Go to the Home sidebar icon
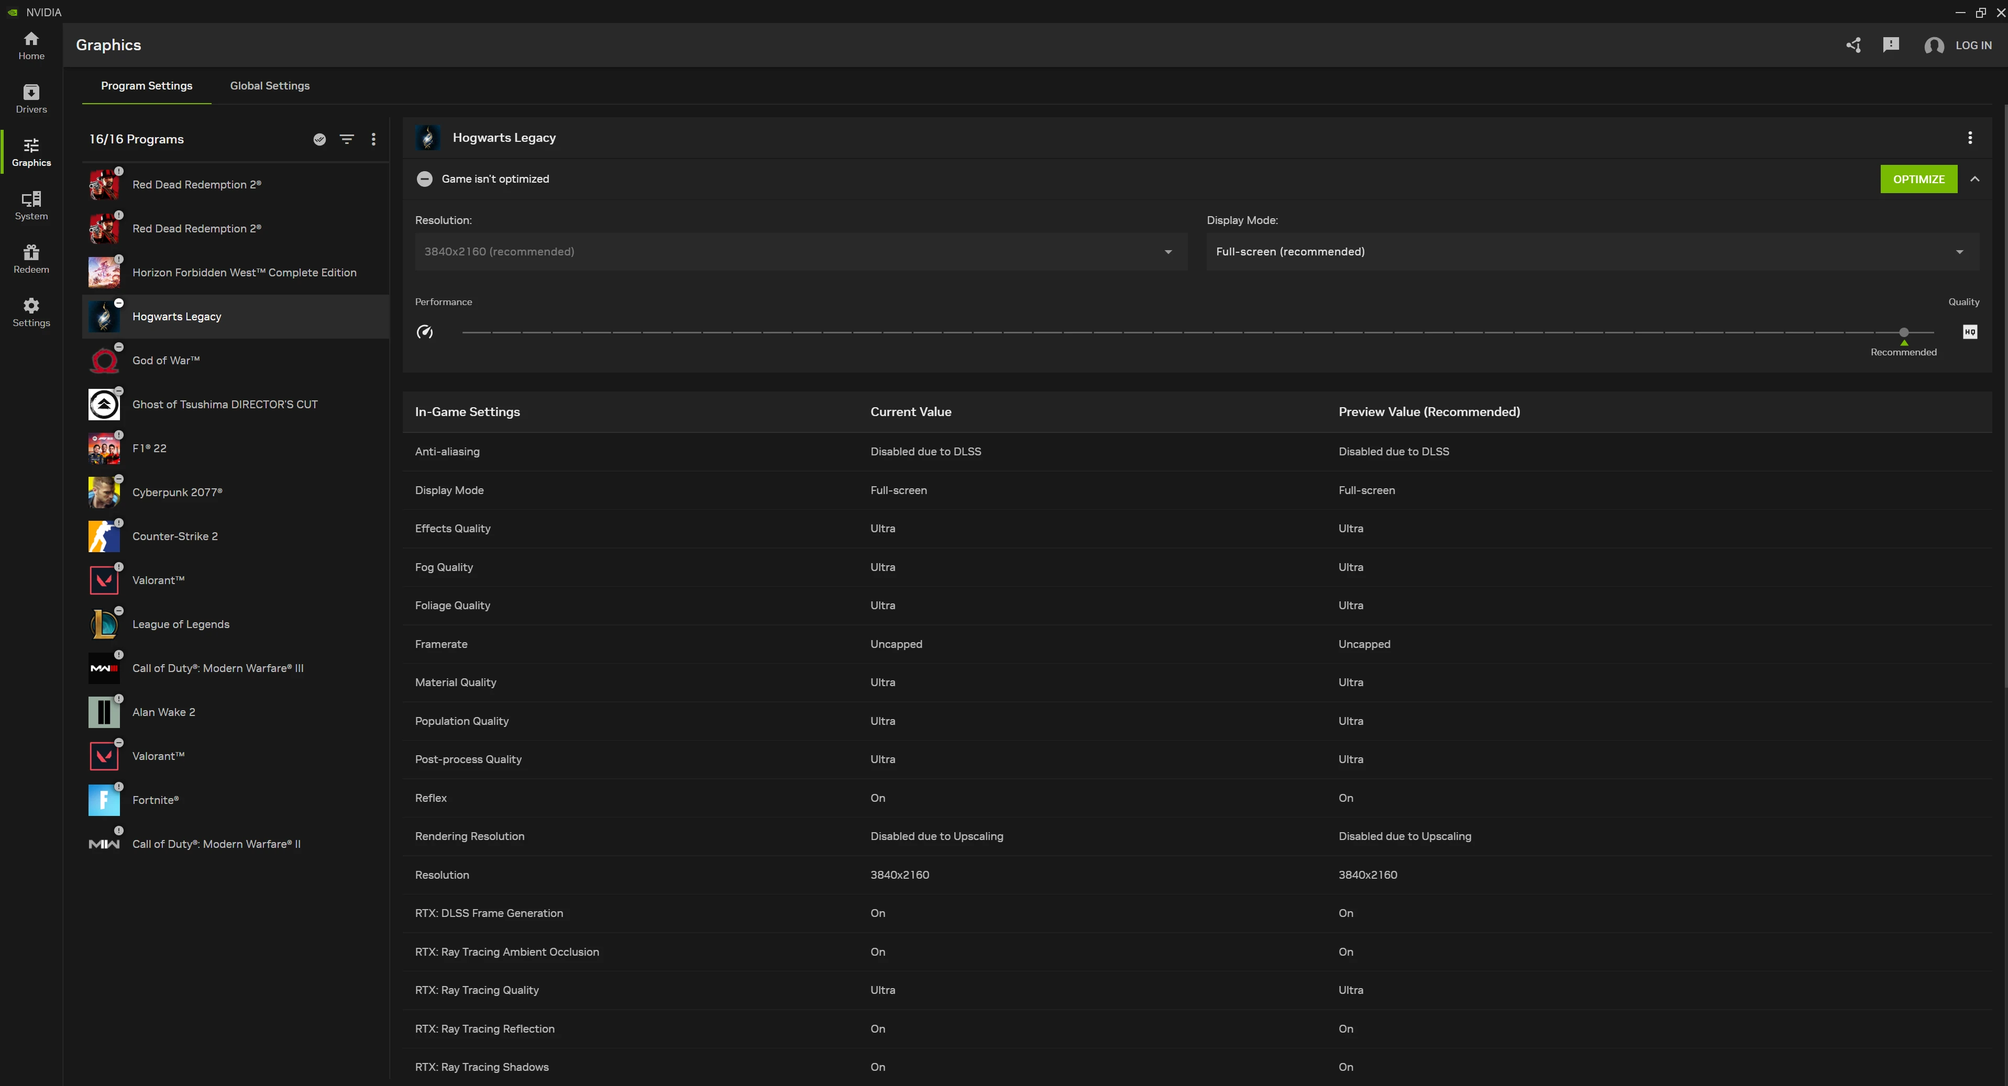2008x1086 pixels. pyautogui.click(x=31, y=45)
